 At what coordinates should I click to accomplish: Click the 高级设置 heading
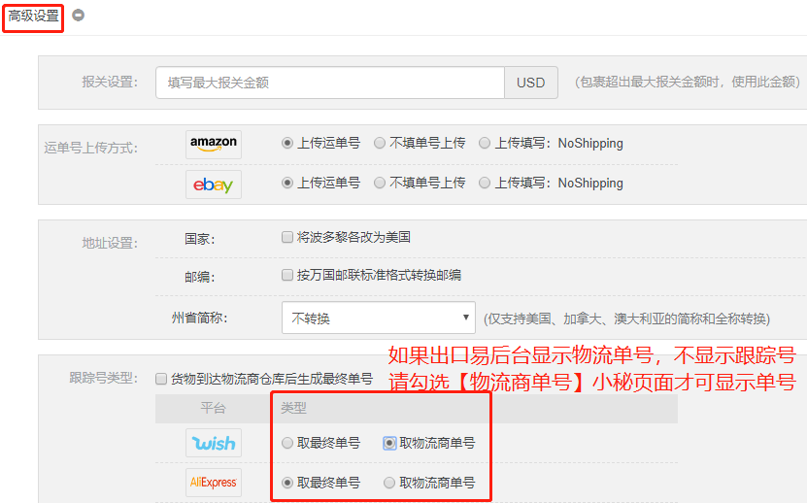(33, 17)
